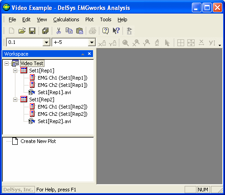Close the Workspace panel
225x195 pixels.
coord(89,54)
